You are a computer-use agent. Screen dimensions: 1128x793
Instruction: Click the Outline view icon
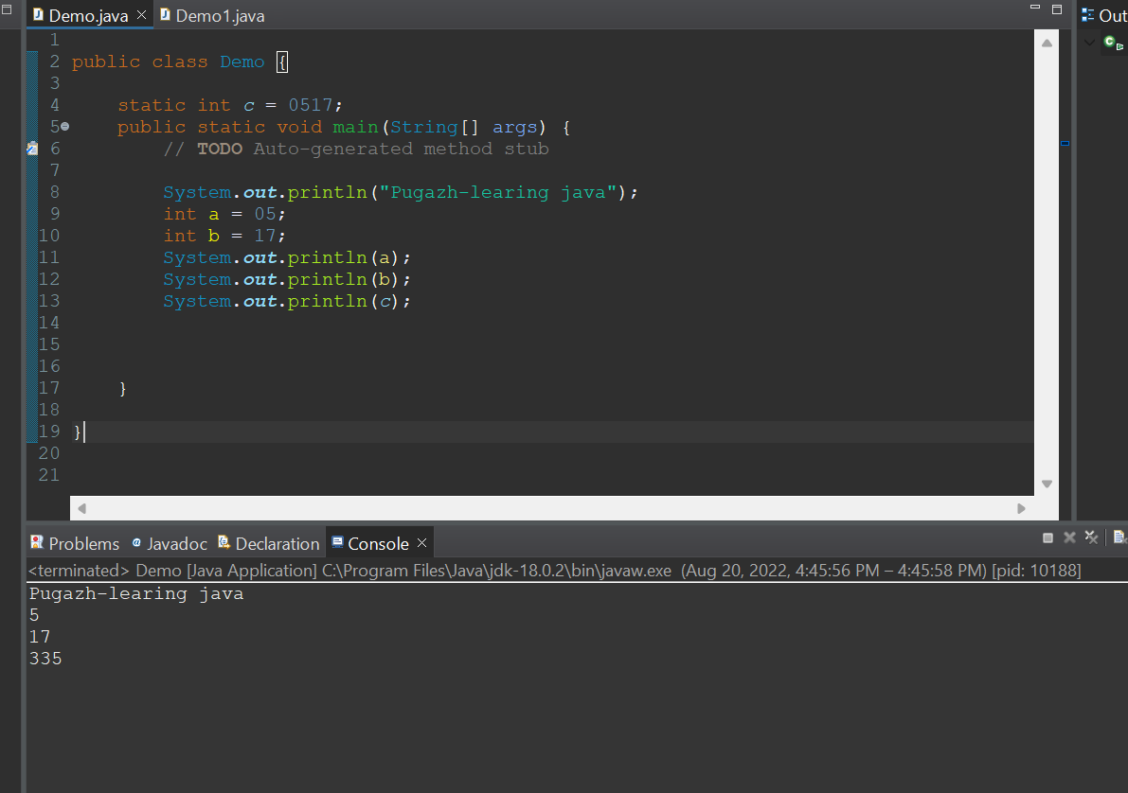[1087, 15]
